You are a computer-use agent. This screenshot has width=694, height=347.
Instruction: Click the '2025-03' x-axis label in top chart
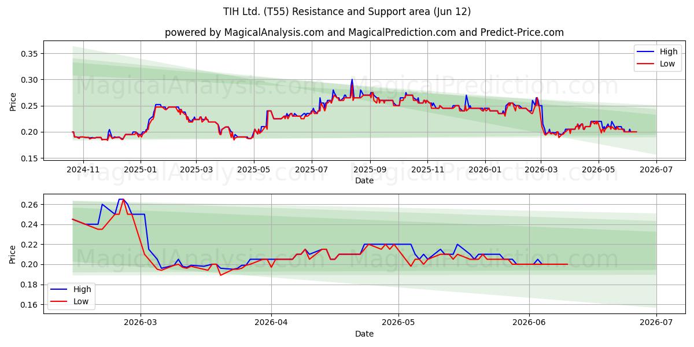pos(196,169)
